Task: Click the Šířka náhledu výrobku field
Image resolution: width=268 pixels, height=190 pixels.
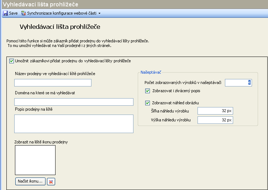Action: pyautogui.click(x=215, y=111)
